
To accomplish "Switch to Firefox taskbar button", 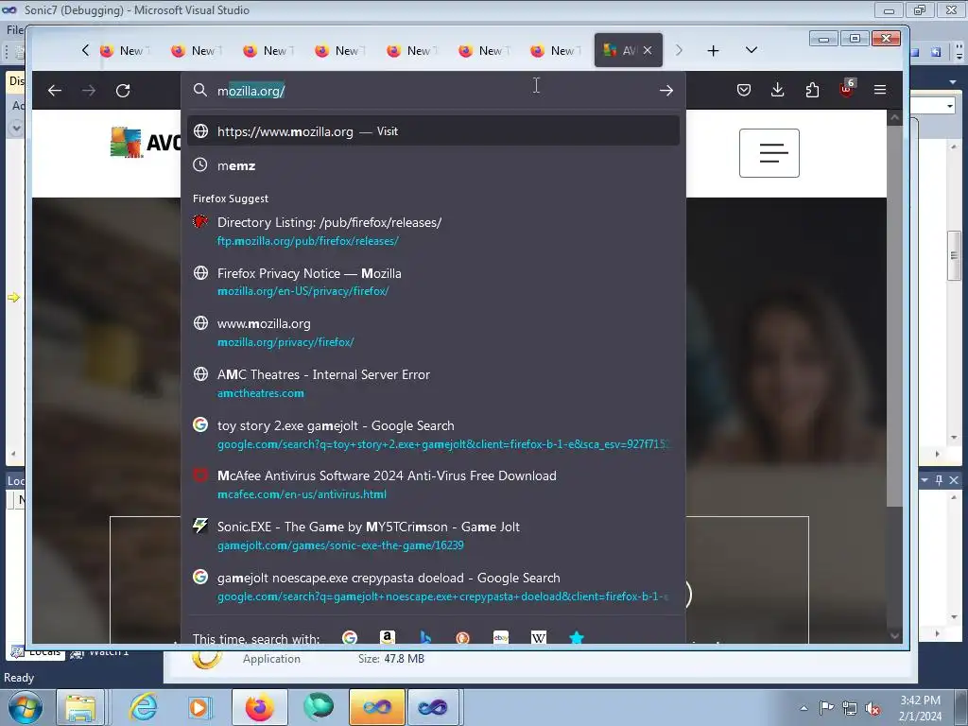I will tap(259, 707).
